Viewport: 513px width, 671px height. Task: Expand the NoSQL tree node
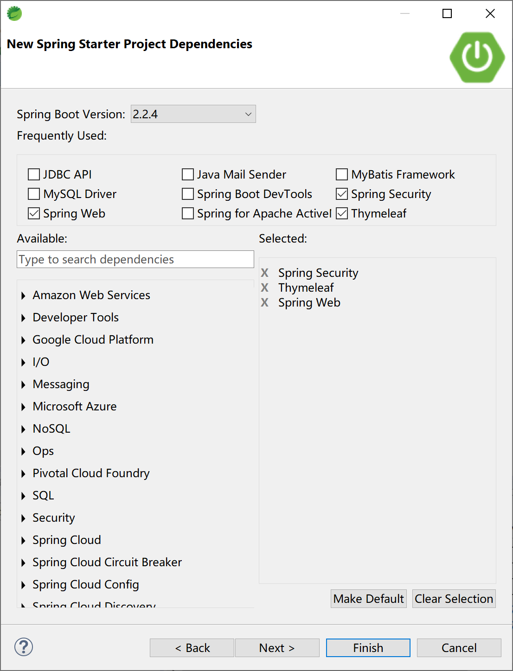[23, 429]
